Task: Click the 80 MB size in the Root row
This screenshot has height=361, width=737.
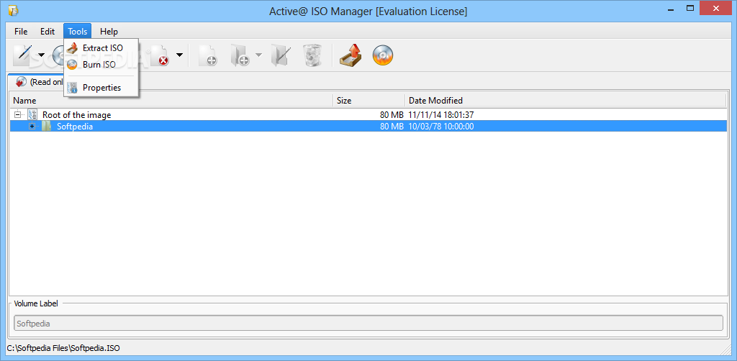Action: click(x=392, y=114)
